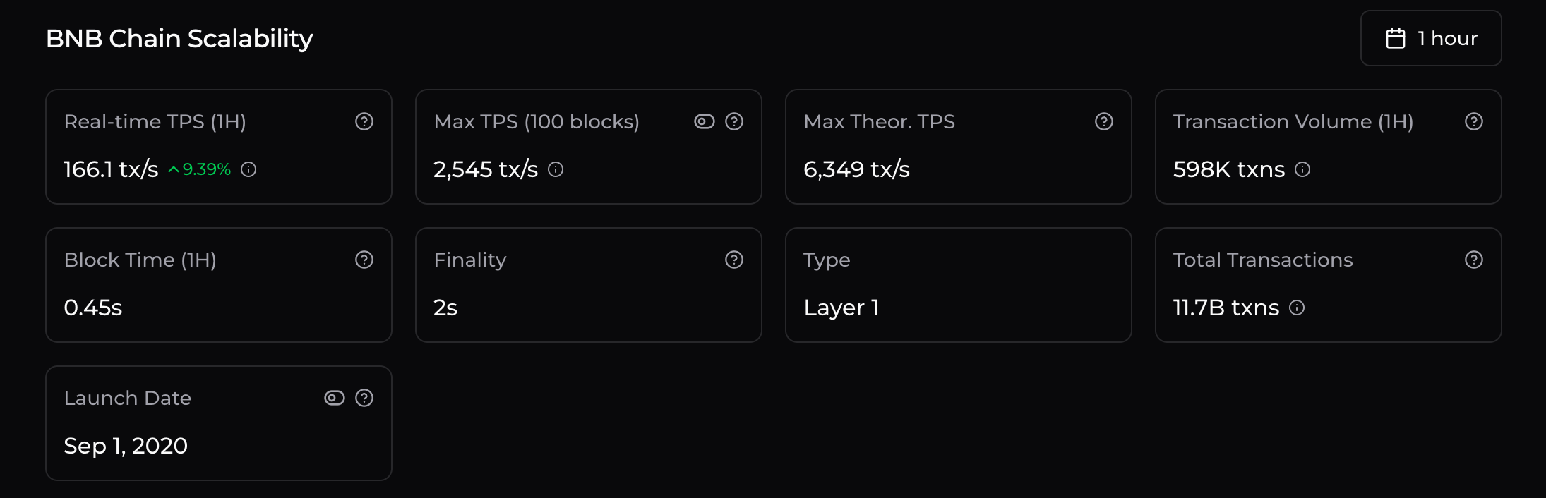Toggle visibility on the Launch Date card
Viewport: 1546px width, 498px height.
(334, 398)
